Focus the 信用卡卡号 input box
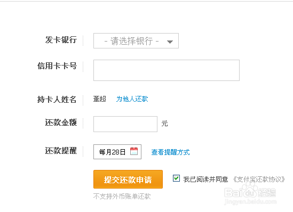The height and width of the screenshot is (212, 293). pyautogui.click(x=167, y=70)
